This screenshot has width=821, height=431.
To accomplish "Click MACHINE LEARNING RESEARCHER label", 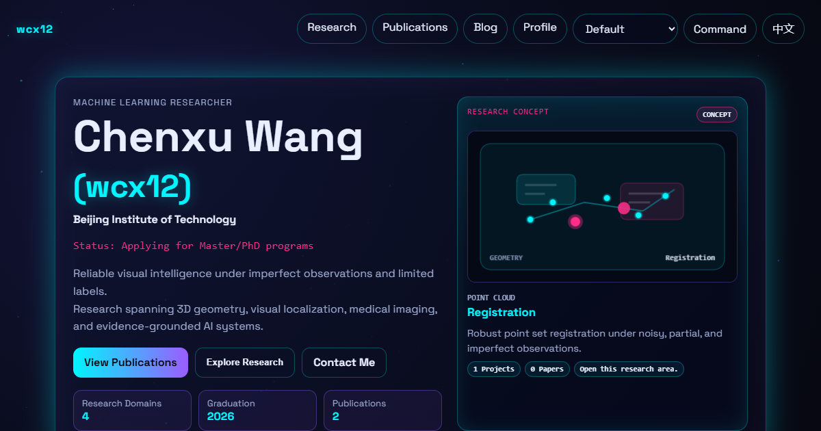I will (153, 103).
